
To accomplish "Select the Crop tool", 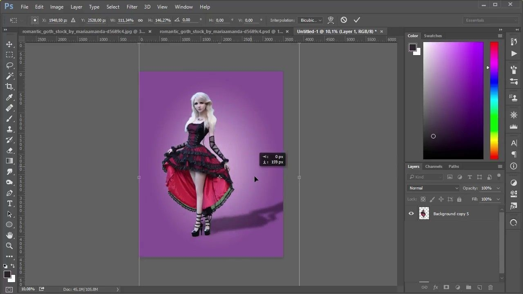I will pos(9,87).
